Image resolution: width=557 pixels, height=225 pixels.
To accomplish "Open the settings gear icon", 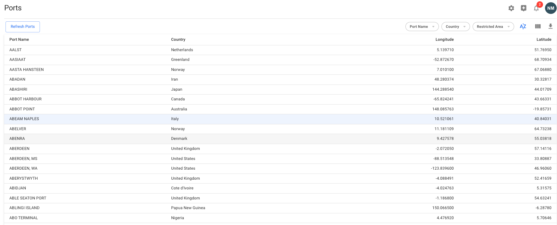I will [x=511, y=8].
